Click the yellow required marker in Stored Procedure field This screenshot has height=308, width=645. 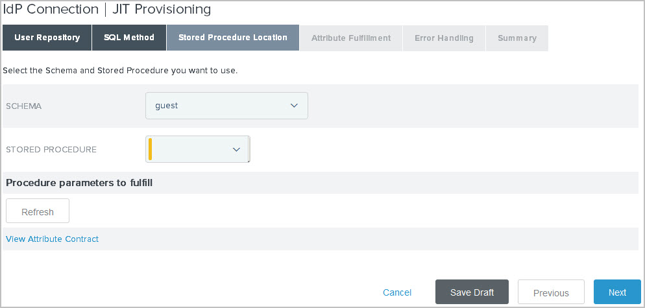(151, 149)
